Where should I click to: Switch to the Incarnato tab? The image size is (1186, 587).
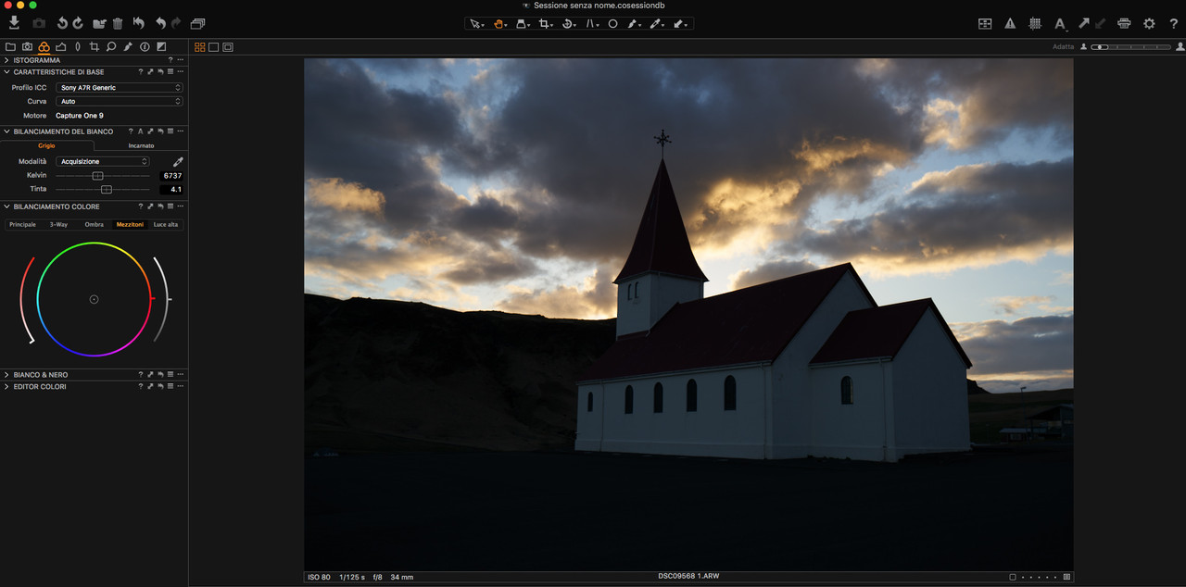(x=141, y=145)
